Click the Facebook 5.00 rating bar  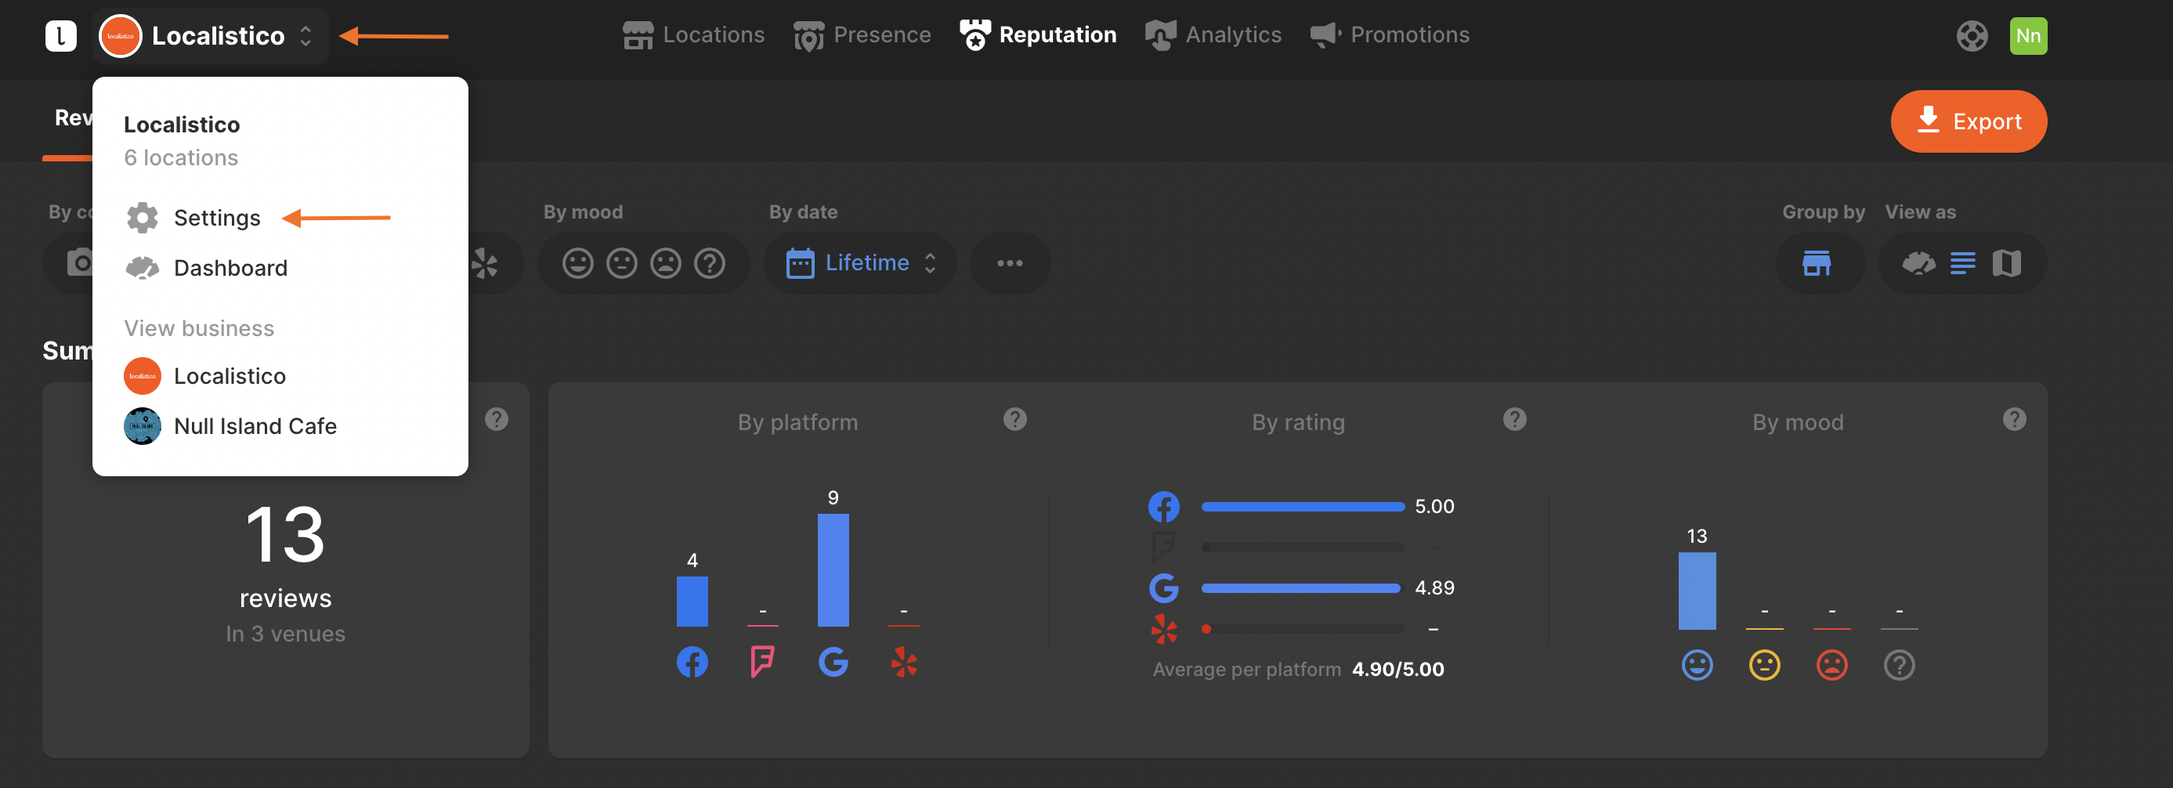(x=1303, y=507)
